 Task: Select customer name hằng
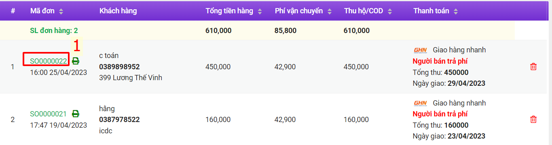click(107, 109)
